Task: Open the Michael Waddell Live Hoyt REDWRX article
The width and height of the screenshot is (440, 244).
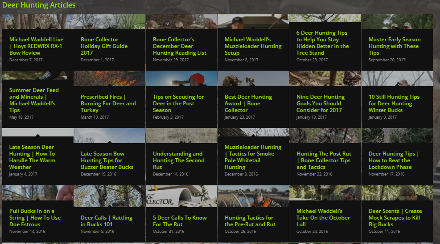Action: tap(36, 46)
